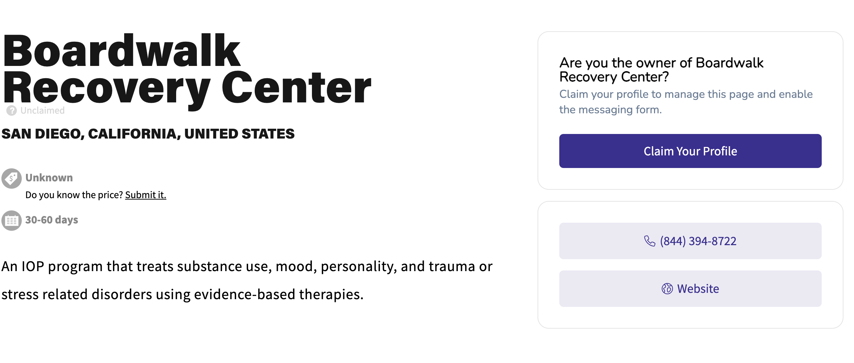Image resolution: width=854 pixels, height=363 pixels.
Task: Select the San Diego, California location text
Action: pyautogui.click(x=147, y=133)
